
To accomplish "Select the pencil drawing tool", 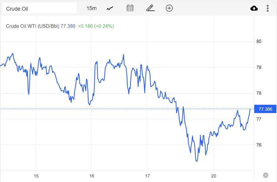I will (x=150, y=8).
